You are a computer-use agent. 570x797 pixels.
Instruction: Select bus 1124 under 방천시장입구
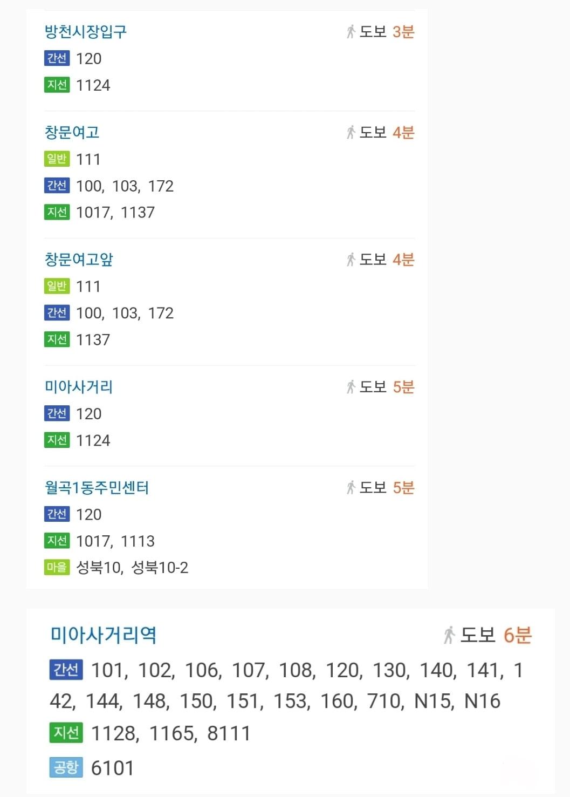click(93, 85)
